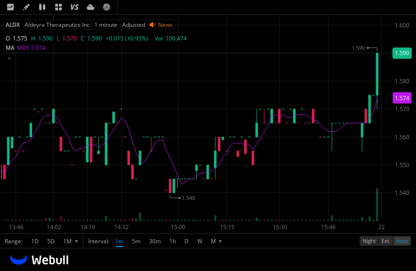Click the 14:32 time axis label
The height and width of the screenshot is (271, 416).
coord(121,227)
